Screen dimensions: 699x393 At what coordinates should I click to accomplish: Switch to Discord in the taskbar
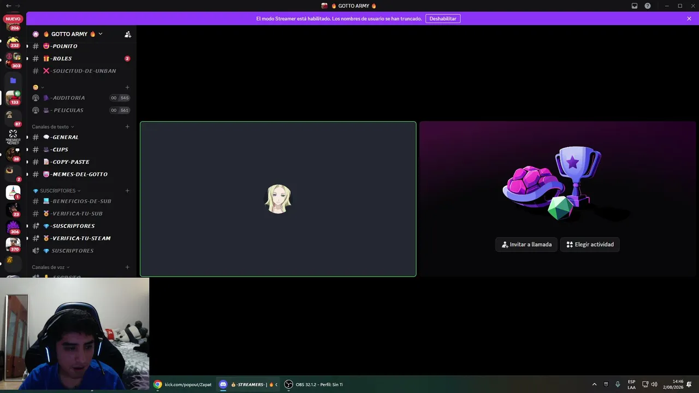tap(248, 384)
